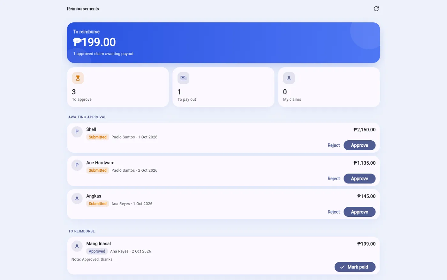Click 'Ana Reyes · 2 Oct 2026' text

pyautogui.click(x=131, y=251)
